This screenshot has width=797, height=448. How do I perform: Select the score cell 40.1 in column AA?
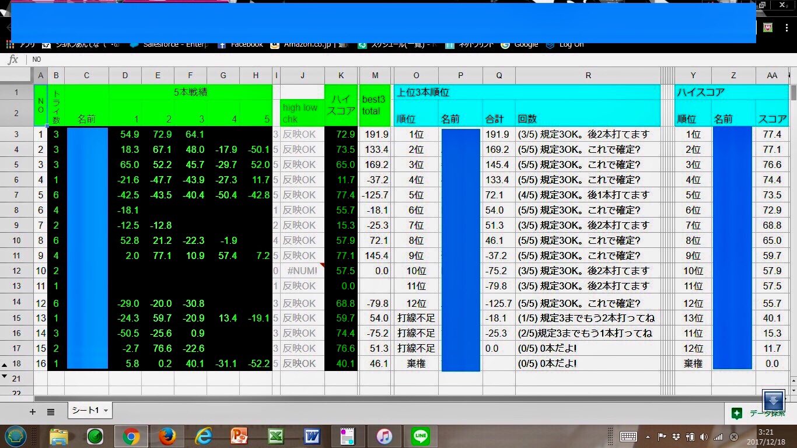(772, 318)
